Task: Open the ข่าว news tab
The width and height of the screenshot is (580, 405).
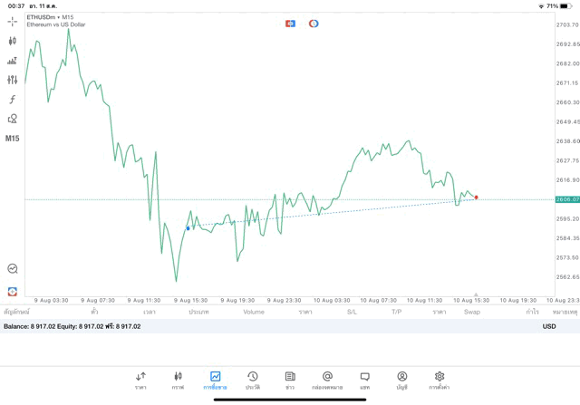Action: (x=290, y=380)
